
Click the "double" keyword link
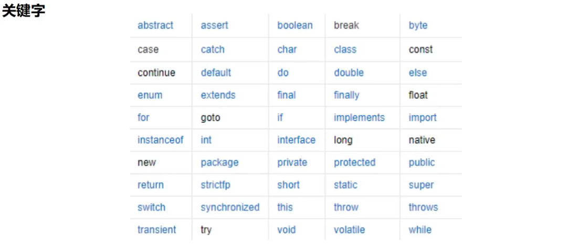349,72
